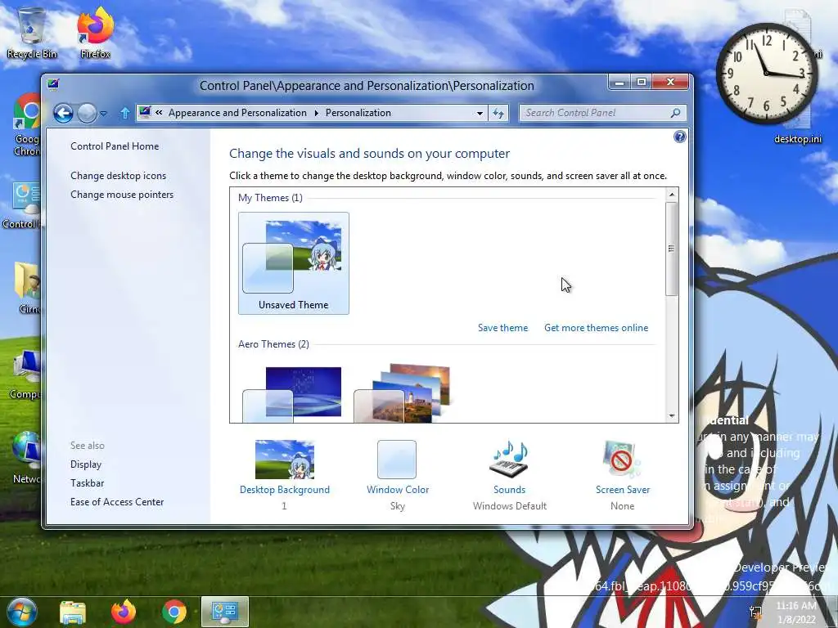Viewport: 838px width, 628px height.
Task: Click the Computer desktop icon
Action: point(25,374)
